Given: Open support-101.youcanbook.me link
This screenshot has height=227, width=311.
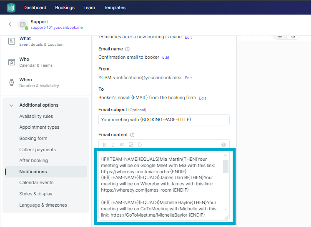Looking at the screenshot, I should tap(57, 27).
